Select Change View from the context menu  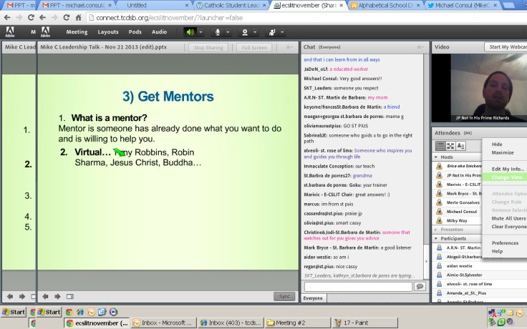pos(506,177)
